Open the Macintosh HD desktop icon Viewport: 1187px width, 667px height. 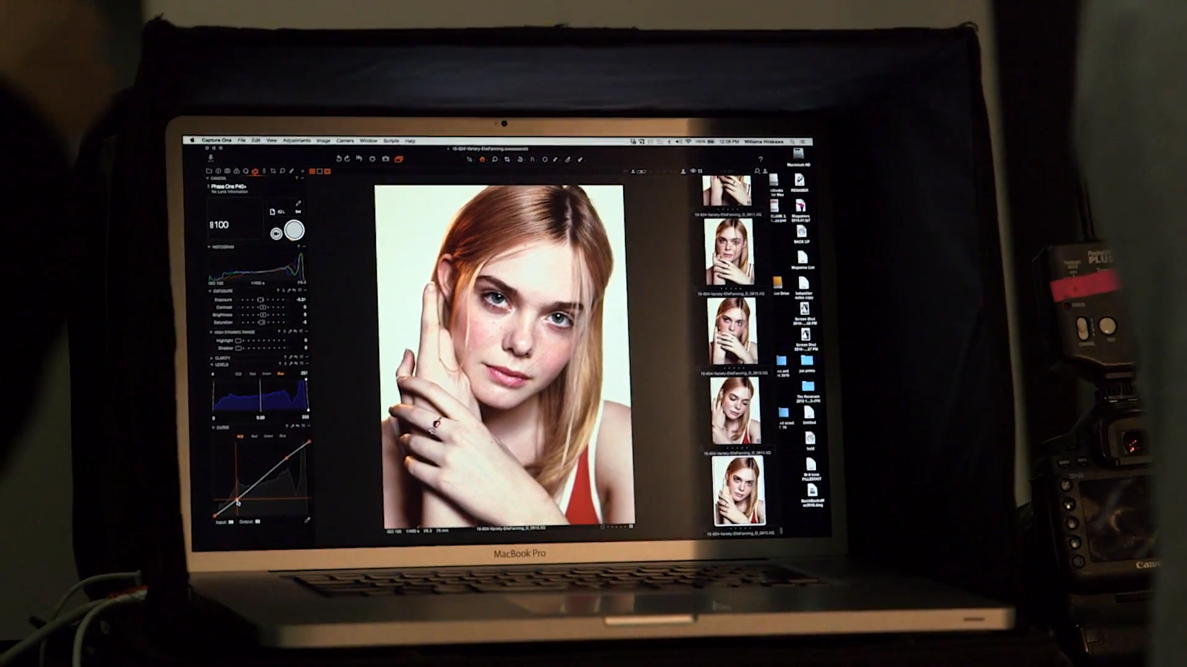coord(798,156)
